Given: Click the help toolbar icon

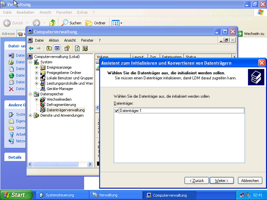Looking at the screenshot, I should pyautogui.click(x=67, y=48).
